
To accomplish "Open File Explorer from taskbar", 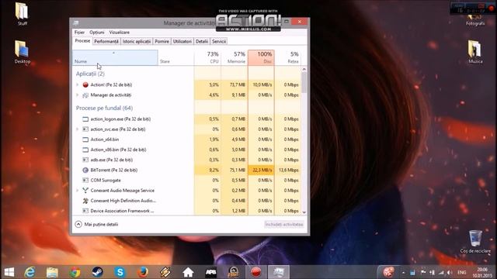I will tap(52, 272).
